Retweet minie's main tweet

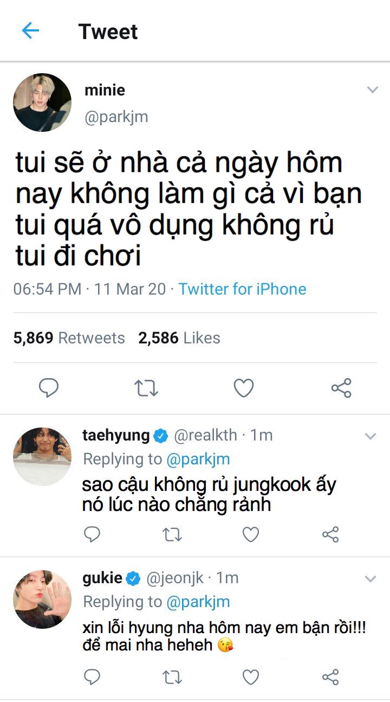click(x=146, y=388)
